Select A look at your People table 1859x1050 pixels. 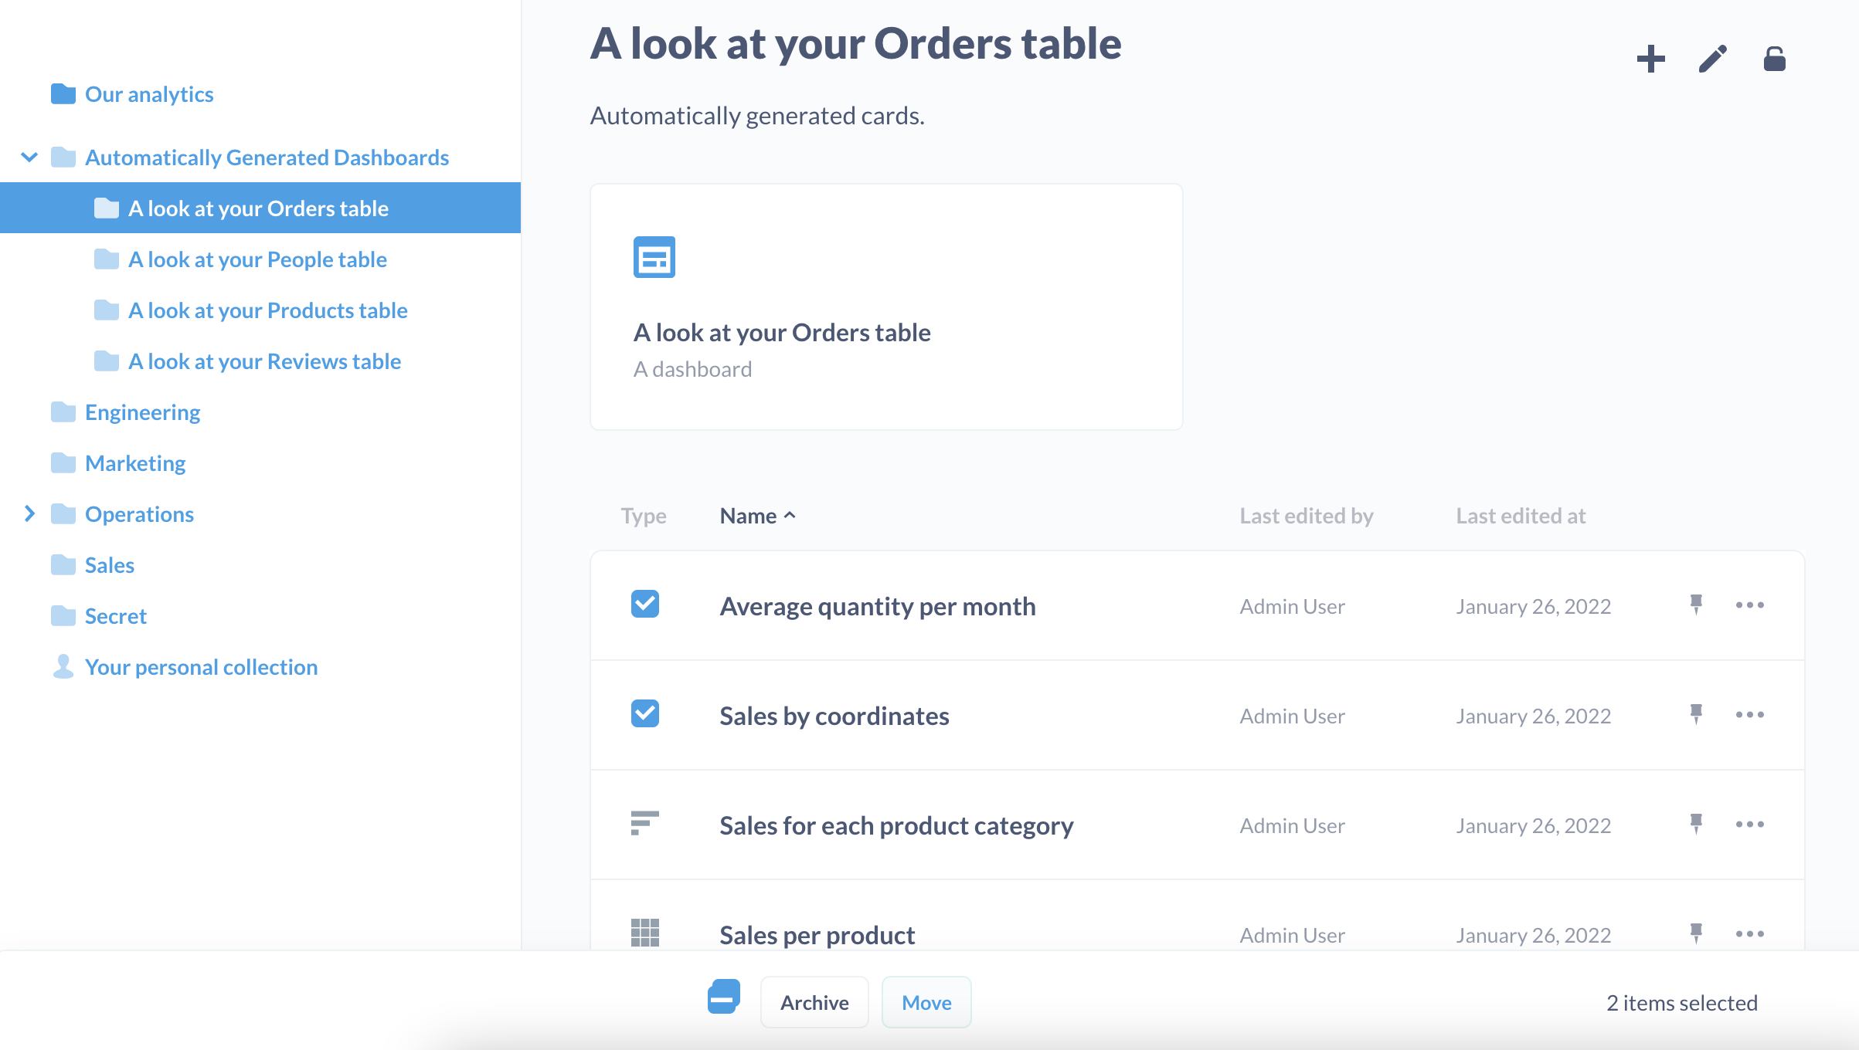click(257, 259)
